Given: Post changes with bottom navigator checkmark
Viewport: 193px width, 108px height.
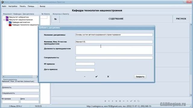Looking at the screenshot, I should tap(131, 101).
